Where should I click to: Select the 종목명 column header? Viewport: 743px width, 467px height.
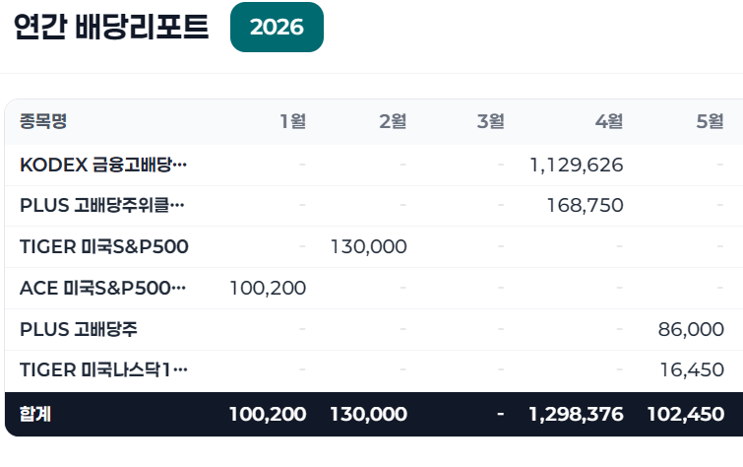43,121
